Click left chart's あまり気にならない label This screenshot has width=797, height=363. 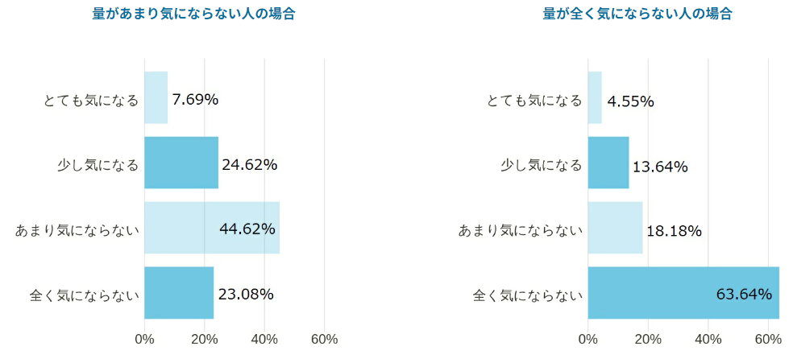coord(77,231)
